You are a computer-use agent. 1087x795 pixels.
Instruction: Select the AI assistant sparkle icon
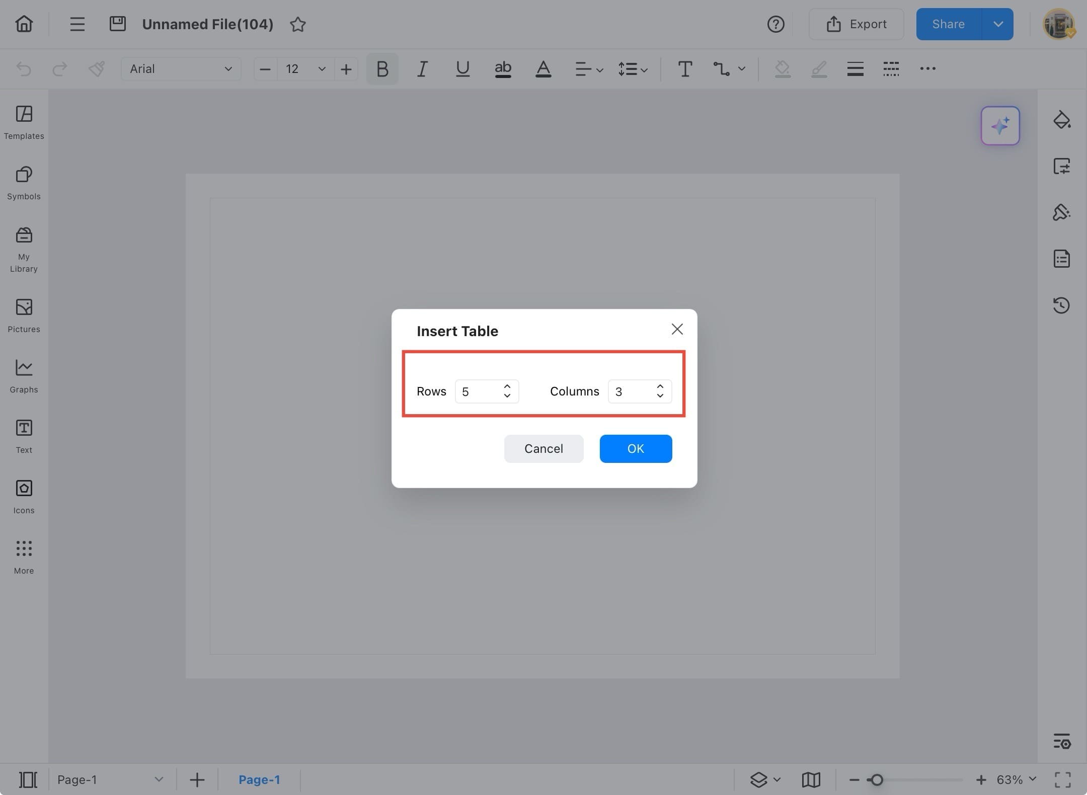click(x=1000, y=125)
